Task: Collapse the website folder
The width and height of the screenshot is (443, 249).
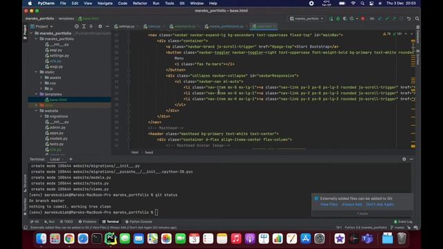Action: pyautogui.click(x=36, y=111)
